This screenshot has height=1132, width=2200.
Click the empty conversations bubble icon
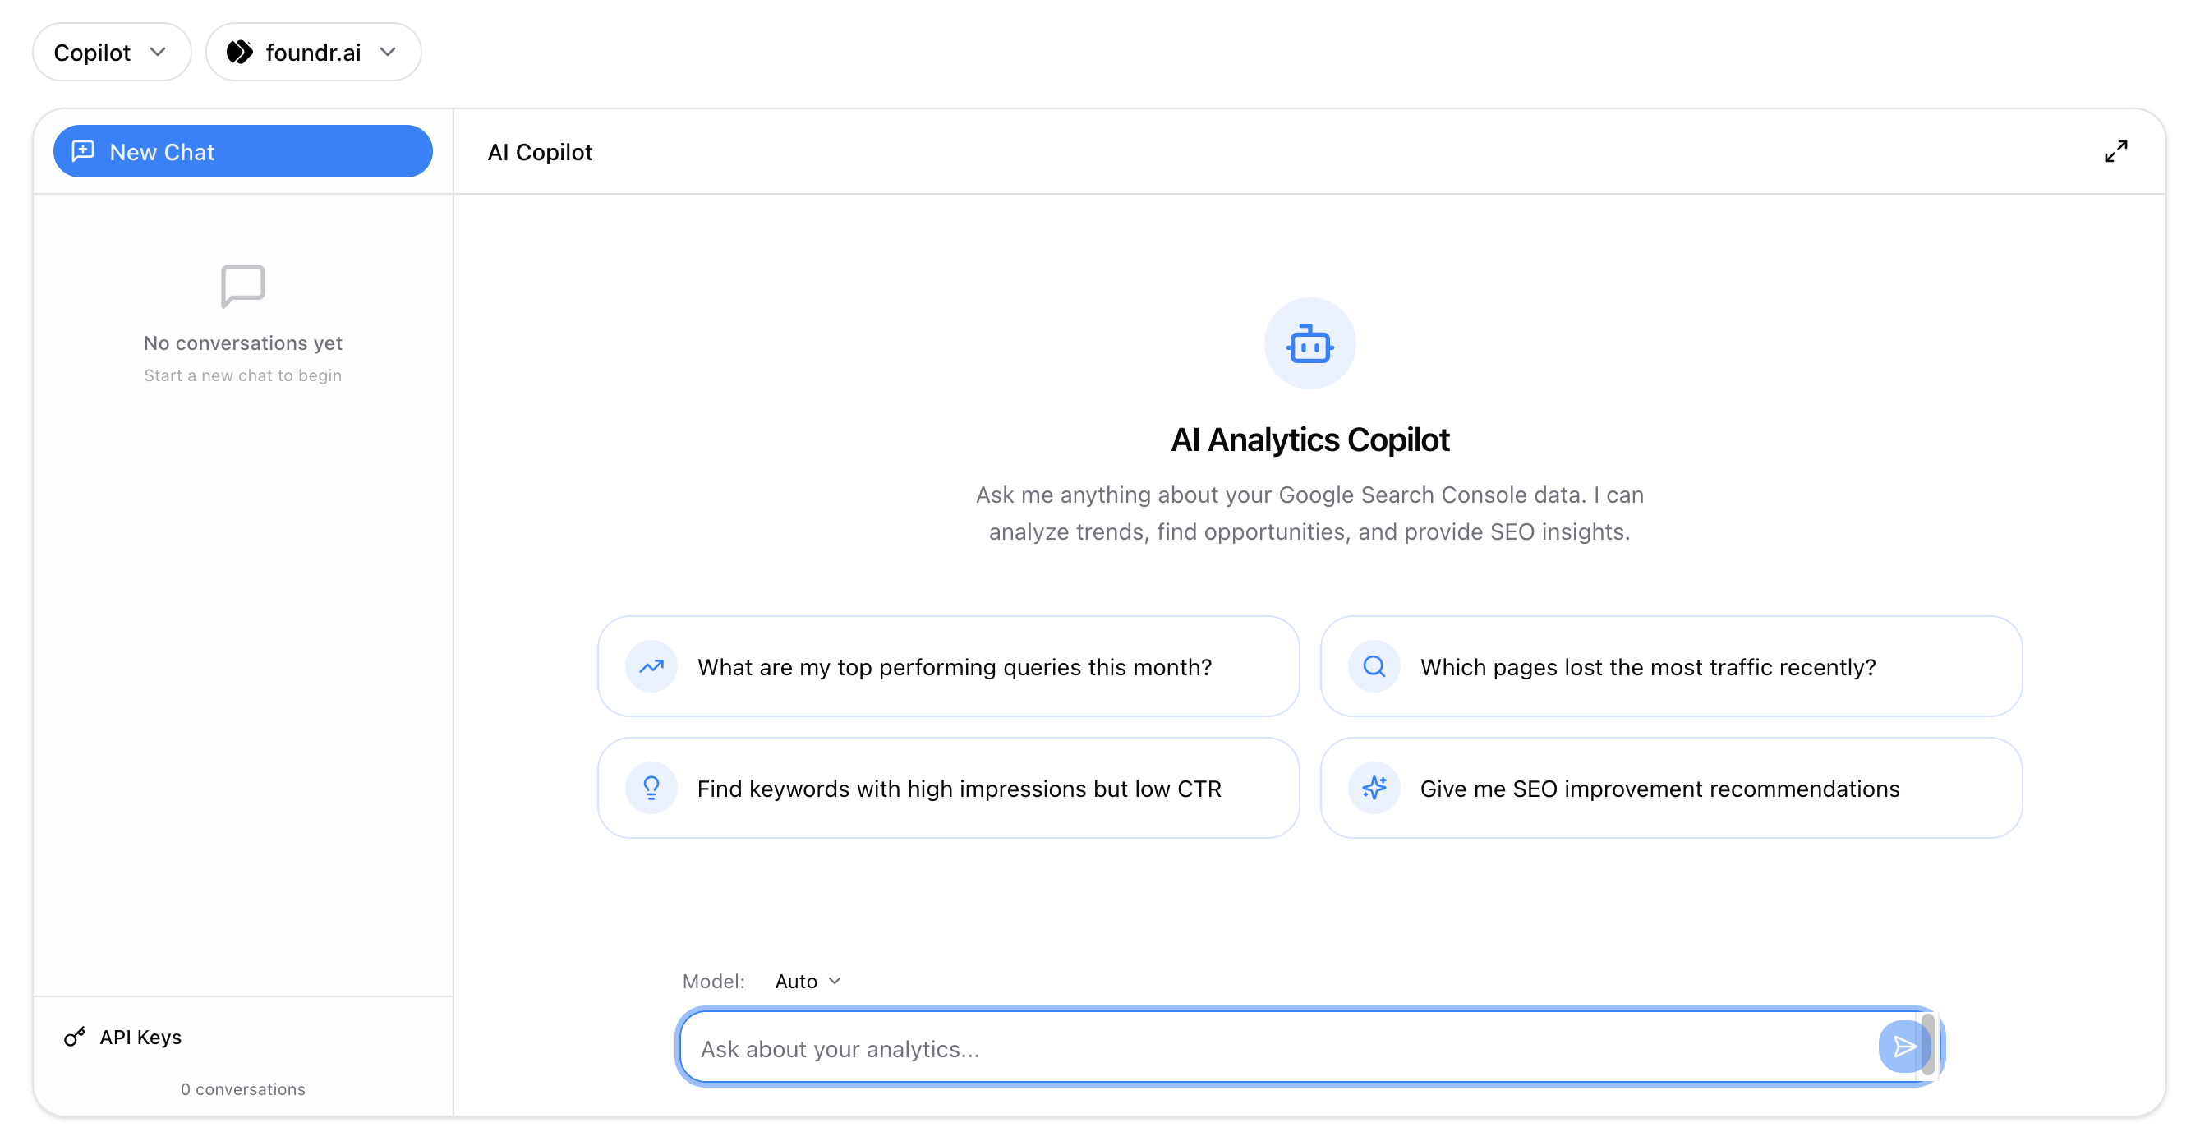point(242,285)
